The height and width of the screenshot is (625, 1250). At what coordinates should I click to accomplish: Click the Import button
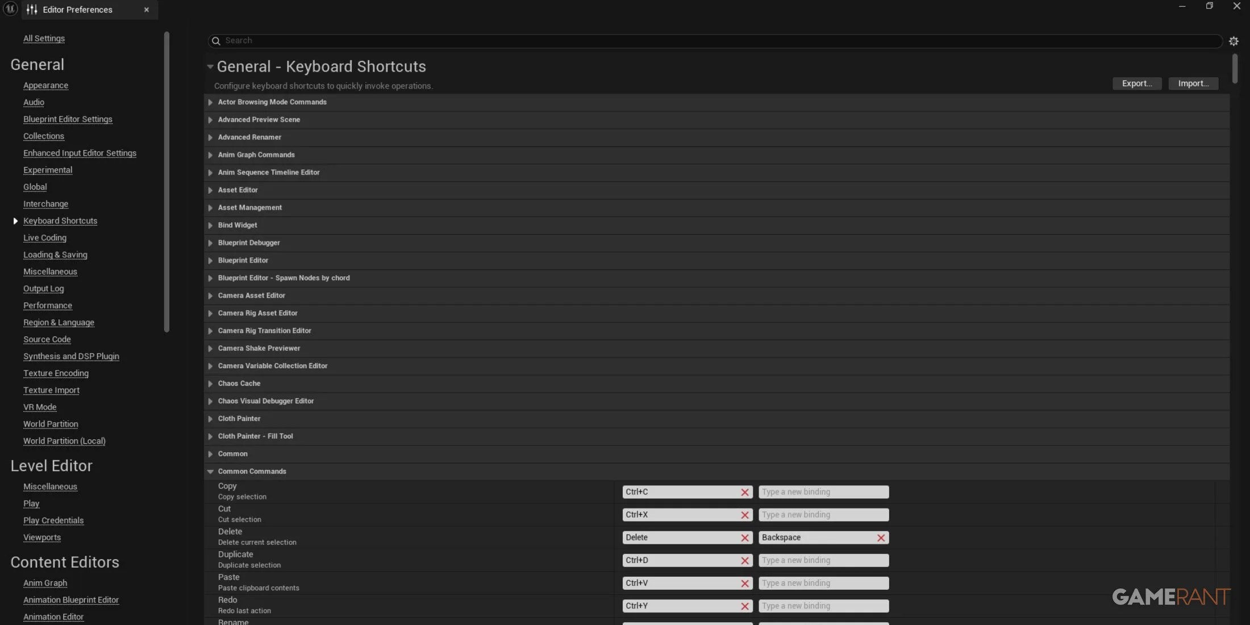click(x=1193, y=84)
